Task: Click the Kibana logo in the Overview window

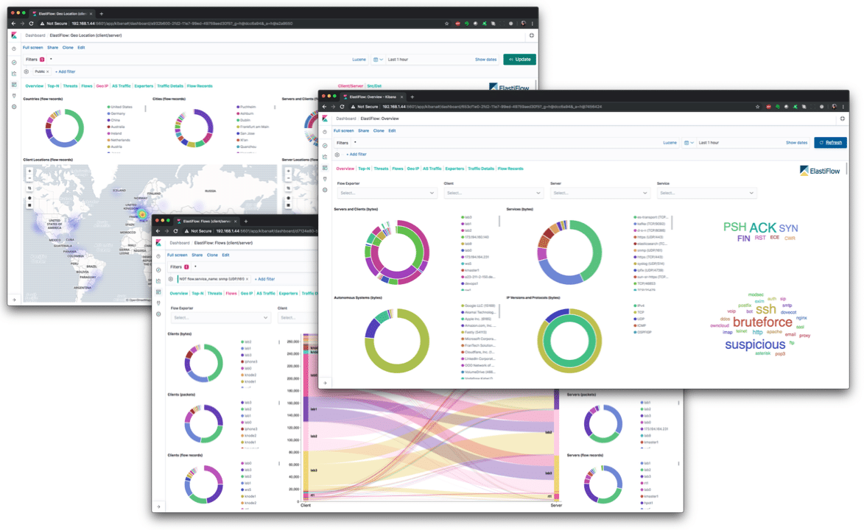Action: [325, 119]
